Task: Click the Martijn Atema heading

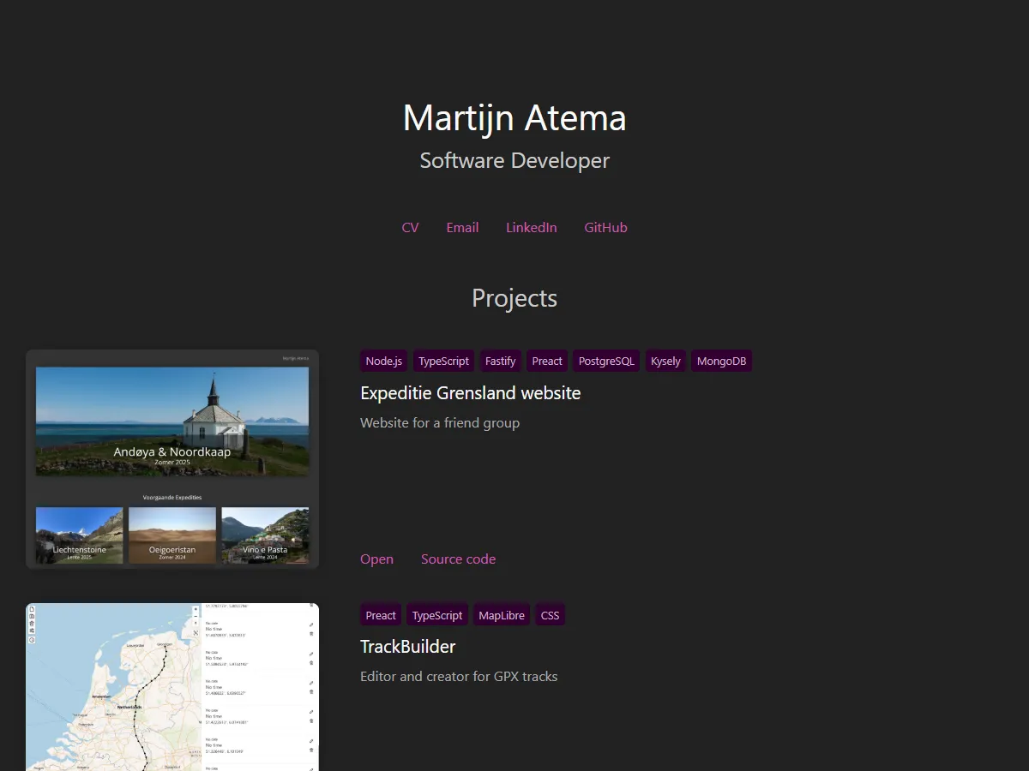Action: (x=514, y=118)
